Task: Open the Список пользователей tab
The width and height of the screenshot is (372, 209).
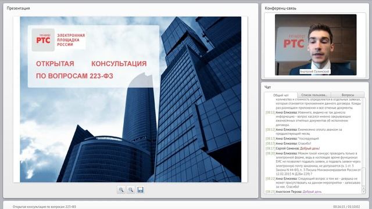Action: tap(314, 95)
